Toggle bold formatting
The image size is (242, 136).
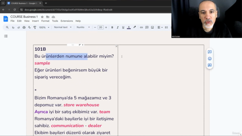[x=112, y=28]
